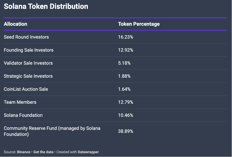Click the Validator Sale Investors label
Screen dimensions: 232x157
28,63
